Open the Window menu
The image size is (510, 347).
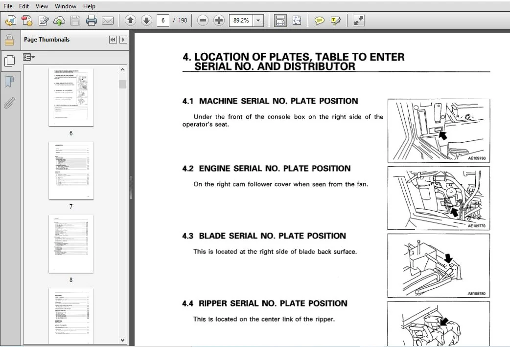point(66,6)
